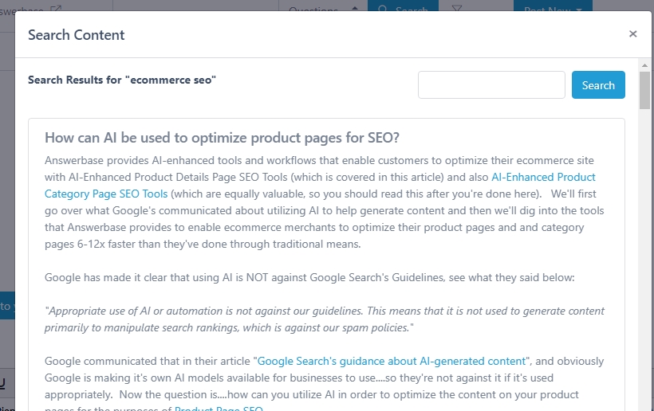This screenshot has height=411, width=654.
Task: Click the paragraph starting 'Google communicated that in their article'
Action: pos(324,383)
